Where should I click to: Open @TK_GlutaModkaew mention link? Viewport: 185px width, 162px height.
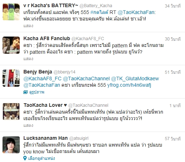(135, 78)
